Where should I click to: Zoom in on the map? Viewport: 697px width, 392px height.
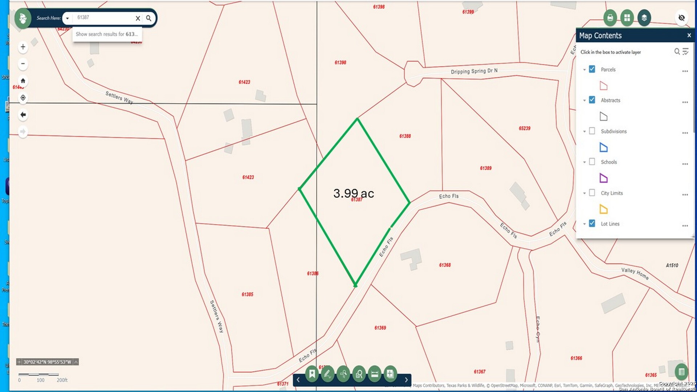pos(23,47)
